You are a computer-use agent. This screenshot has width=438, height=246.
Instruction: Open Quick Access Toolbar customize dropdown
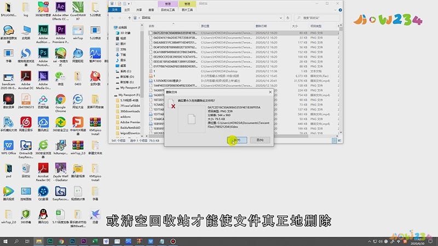pos(129,4)
